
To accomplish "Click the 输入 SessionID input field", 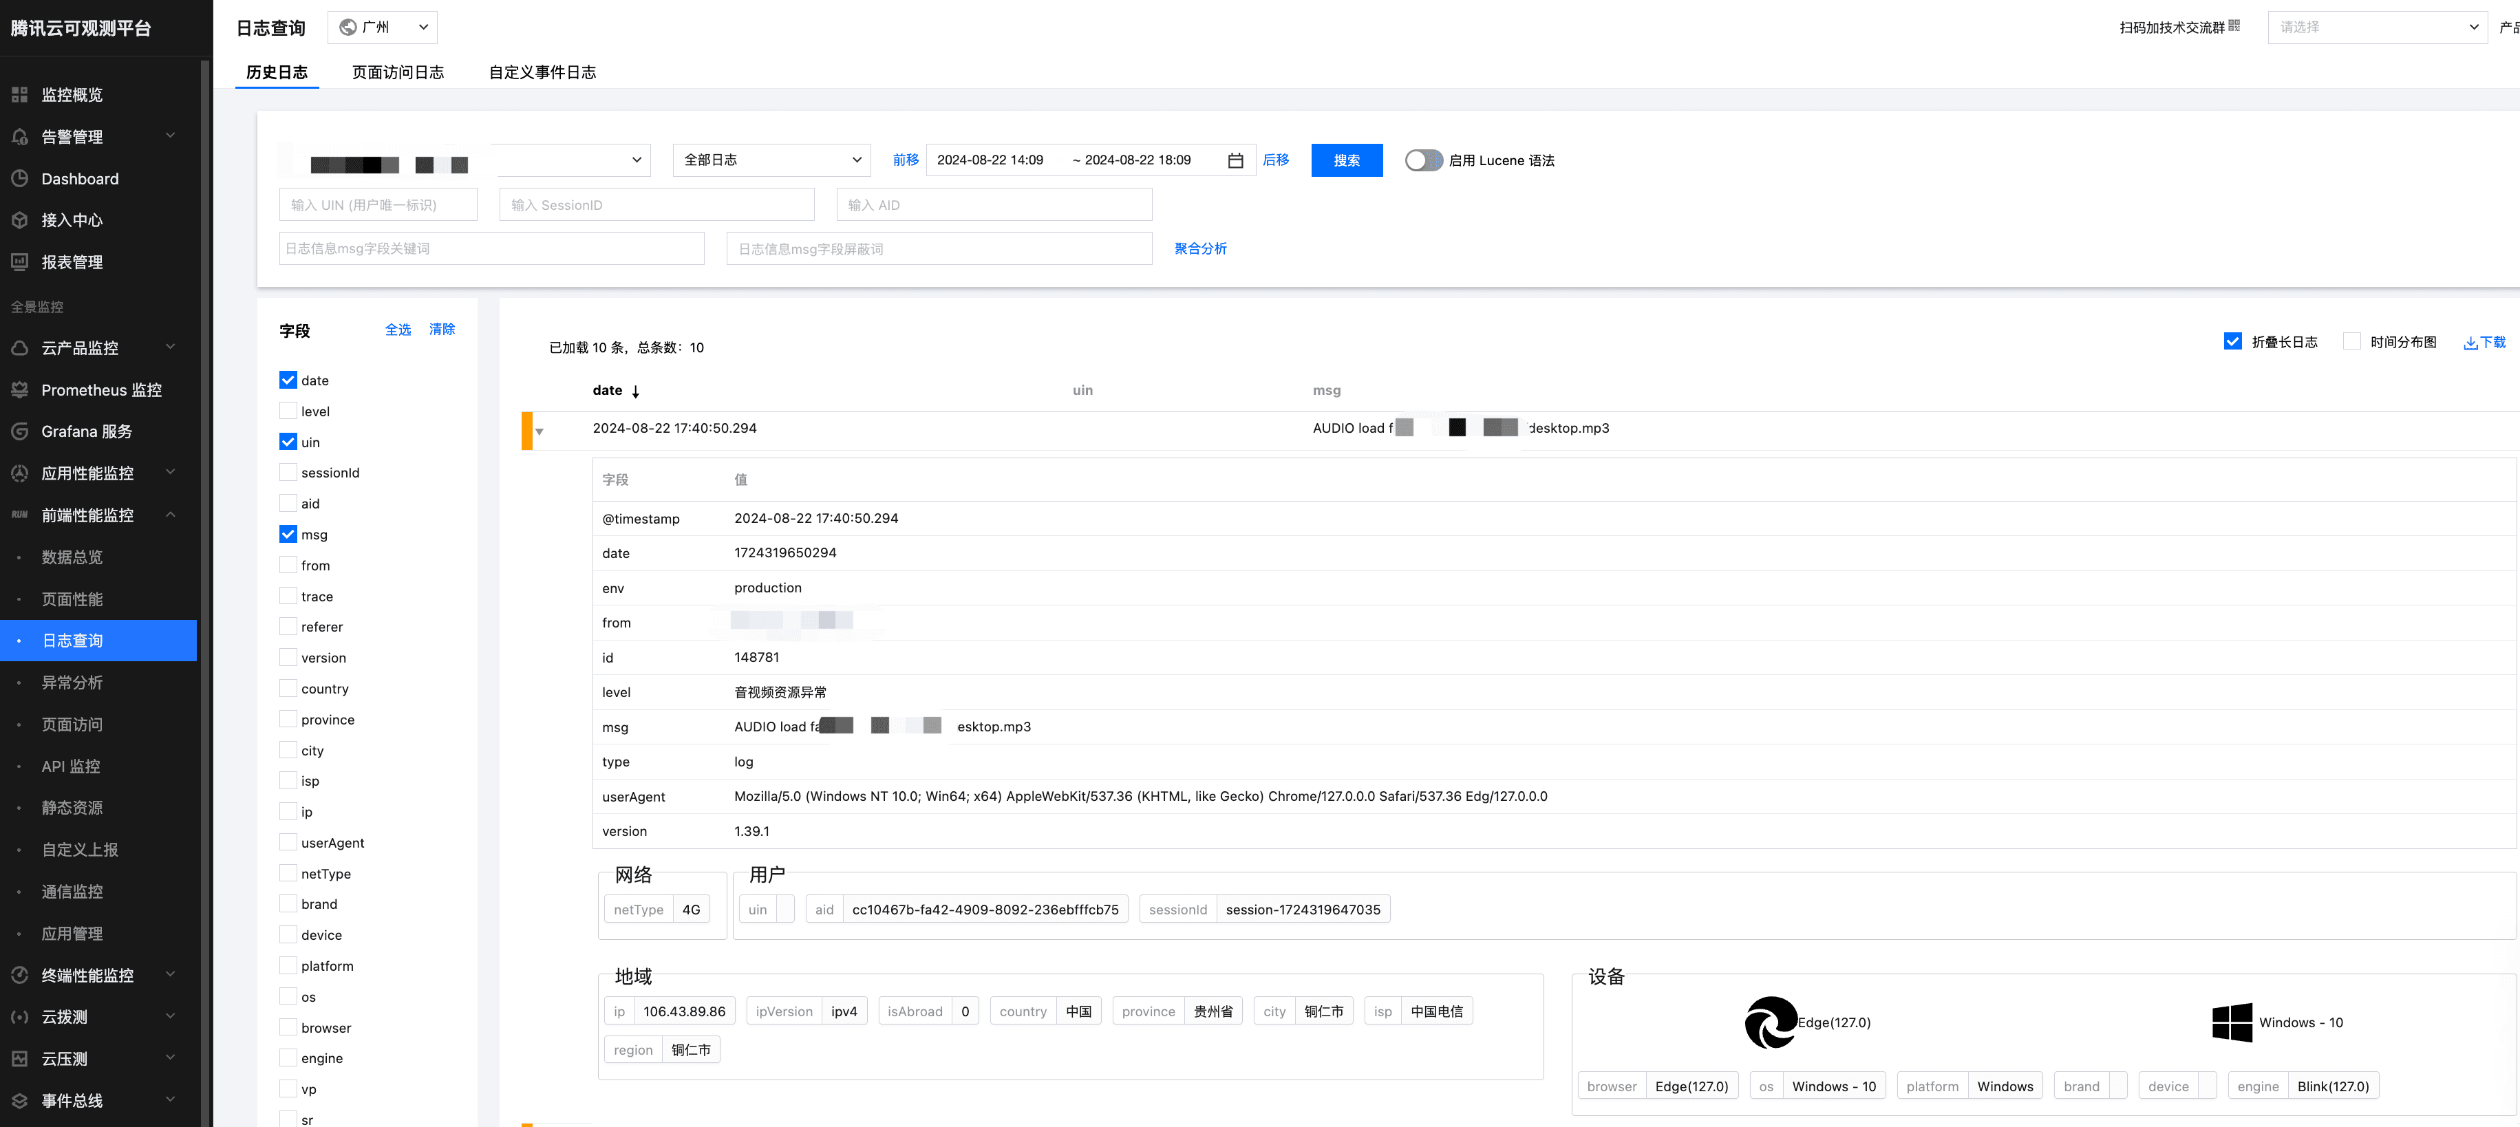I will 655,204.
